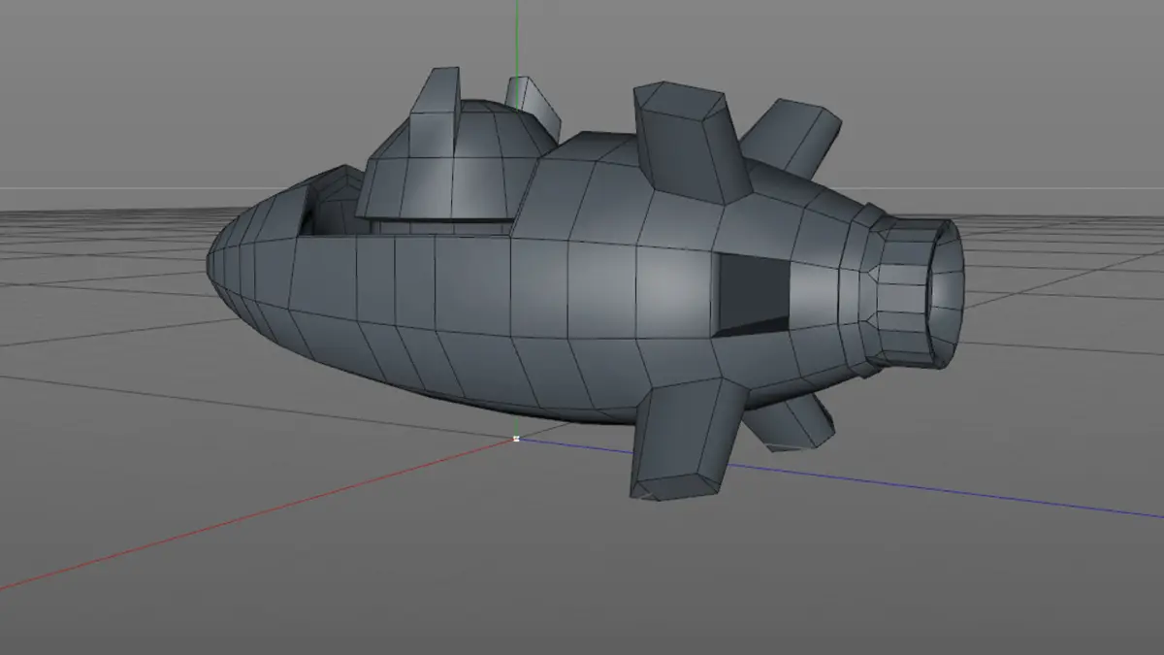Select the dark rectangular side window opening
Screen dimensions: 1164x655
coord(753,293)
